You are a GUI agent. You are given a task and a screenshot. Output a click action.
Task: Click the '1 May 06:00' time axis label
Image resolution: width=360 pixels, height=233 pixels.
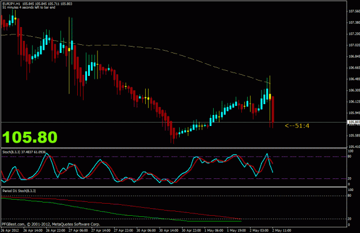pos(214,230)
